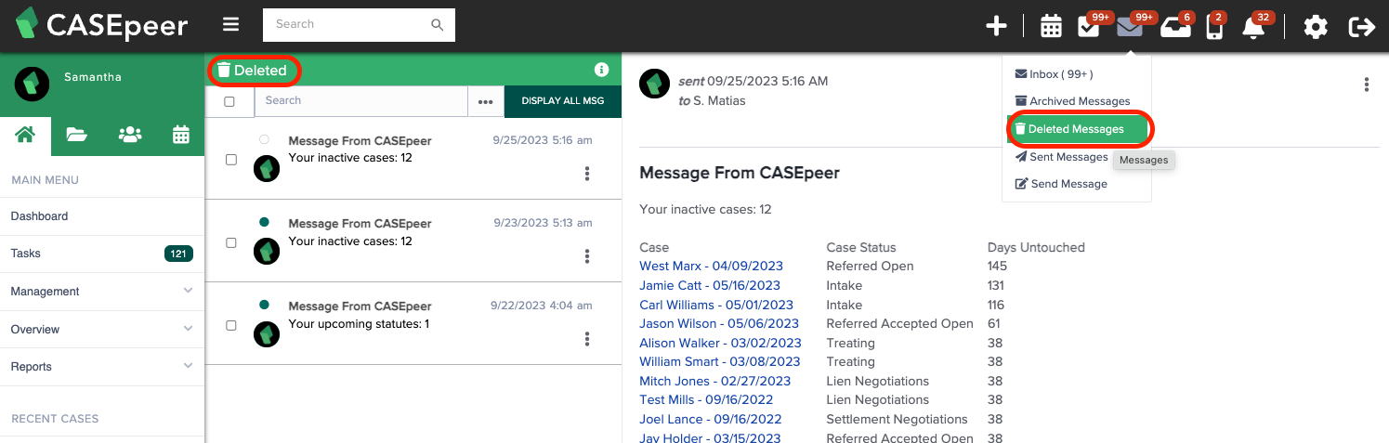Expand the Management sidebar menu
Screen dimensions: 1389x443
[x=102, y=291]
